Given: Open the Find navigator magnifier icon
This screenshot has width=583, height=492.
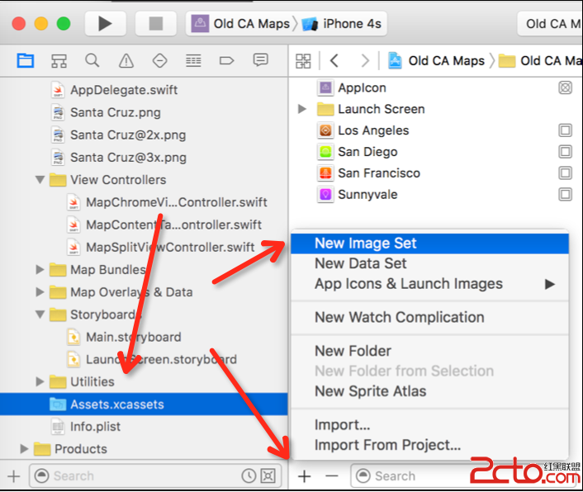Looking at the screenshot, I should pyautogui.click(x=92, y=60).
